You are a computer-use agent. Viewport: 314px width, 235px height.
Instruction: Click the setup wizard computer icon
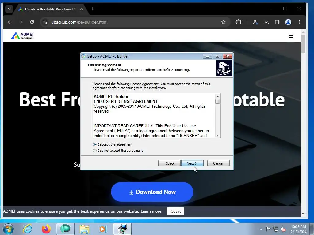pyautogui.click(x=224, y=68)
